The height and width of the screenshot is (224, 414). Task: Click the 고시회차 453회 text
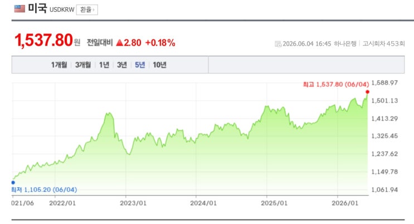383,43
